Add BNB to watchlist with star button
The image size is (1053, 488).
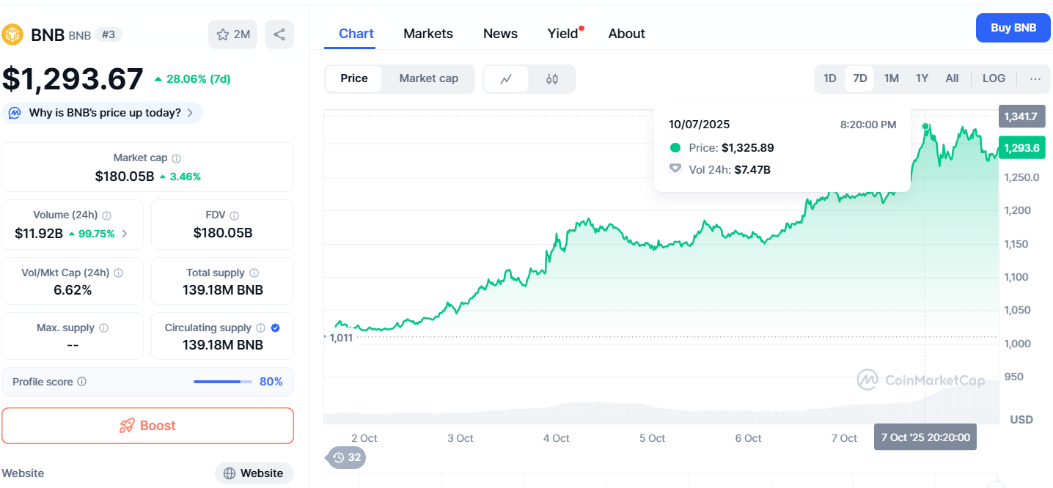[233, 34]
